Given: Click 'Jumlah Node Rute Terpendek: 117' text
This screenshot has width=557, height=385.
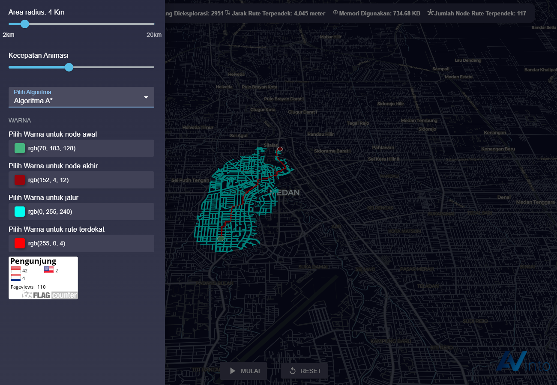Looking at the screenshot, I should click(x=480, y=13).
